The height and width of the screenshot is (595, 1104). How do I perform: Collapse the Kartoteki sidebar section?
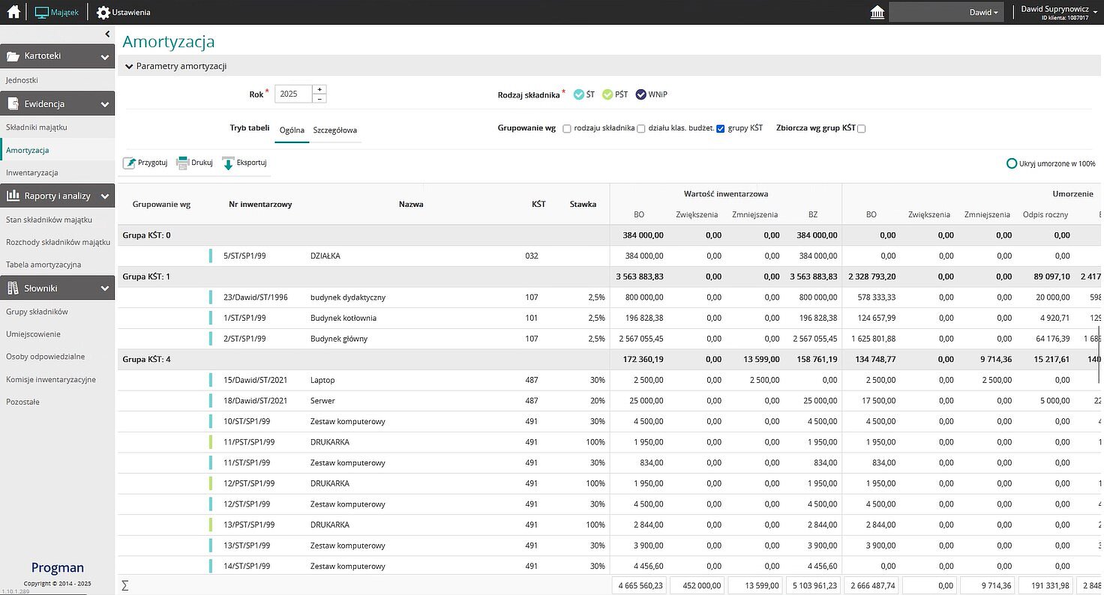(x=104, y=56)
